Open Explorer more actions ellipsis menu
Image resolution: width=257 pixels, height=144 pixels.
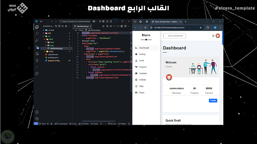[x=69, y=26]
